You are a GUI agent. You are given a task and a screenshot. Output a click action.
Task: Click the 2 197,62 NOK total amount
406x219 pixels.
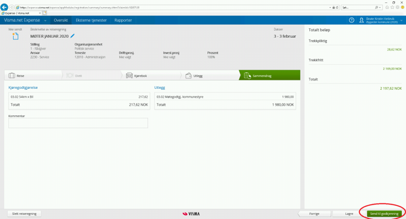[391, 88]
